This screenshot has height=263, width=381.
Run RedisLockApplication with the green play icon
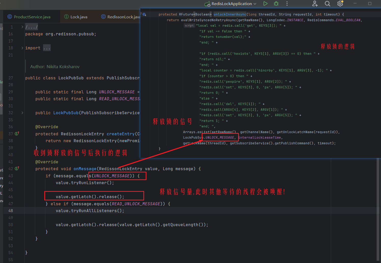coord(265,4)
